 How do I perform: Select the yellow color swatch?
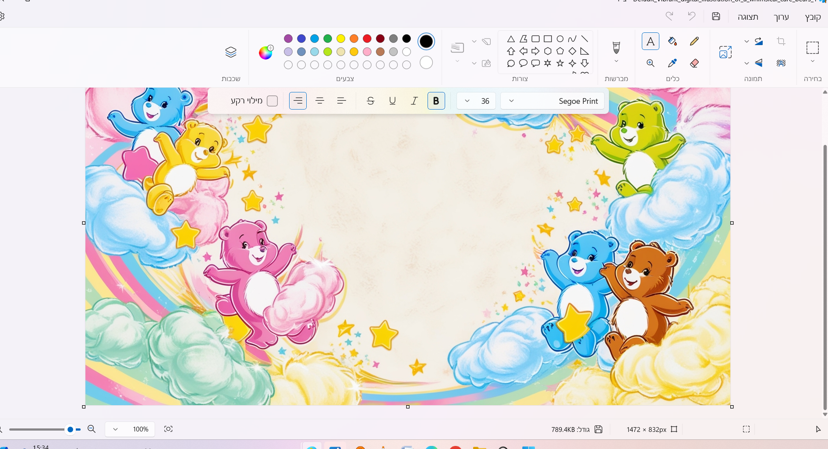tap(341, 39)
